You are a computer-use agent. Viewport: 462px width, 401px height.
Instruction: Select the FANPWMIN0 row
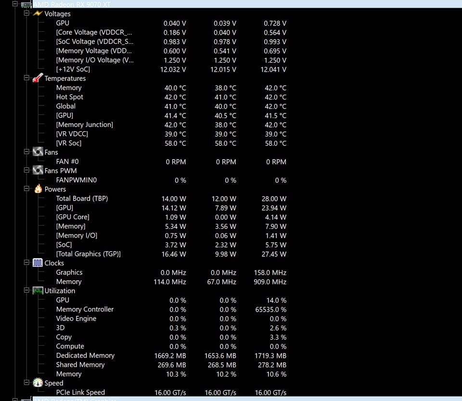point(171,180)
